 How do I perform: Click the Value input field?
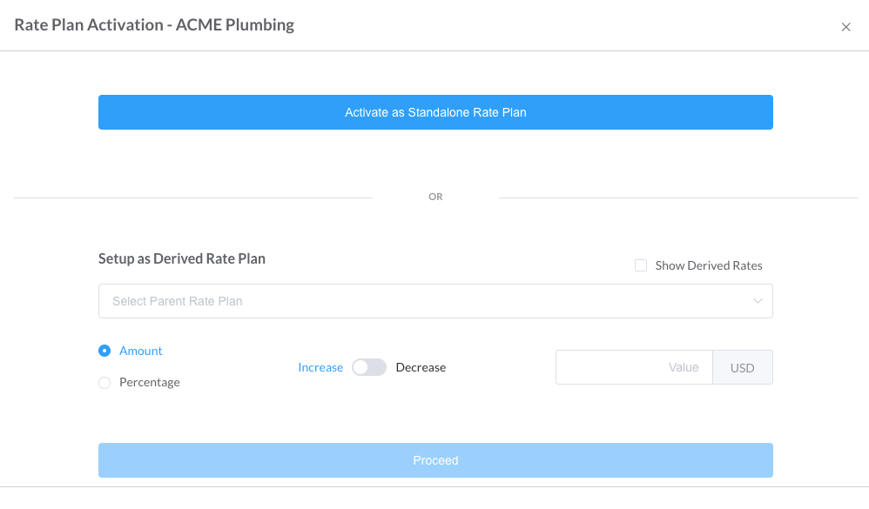tap(634, 366)
